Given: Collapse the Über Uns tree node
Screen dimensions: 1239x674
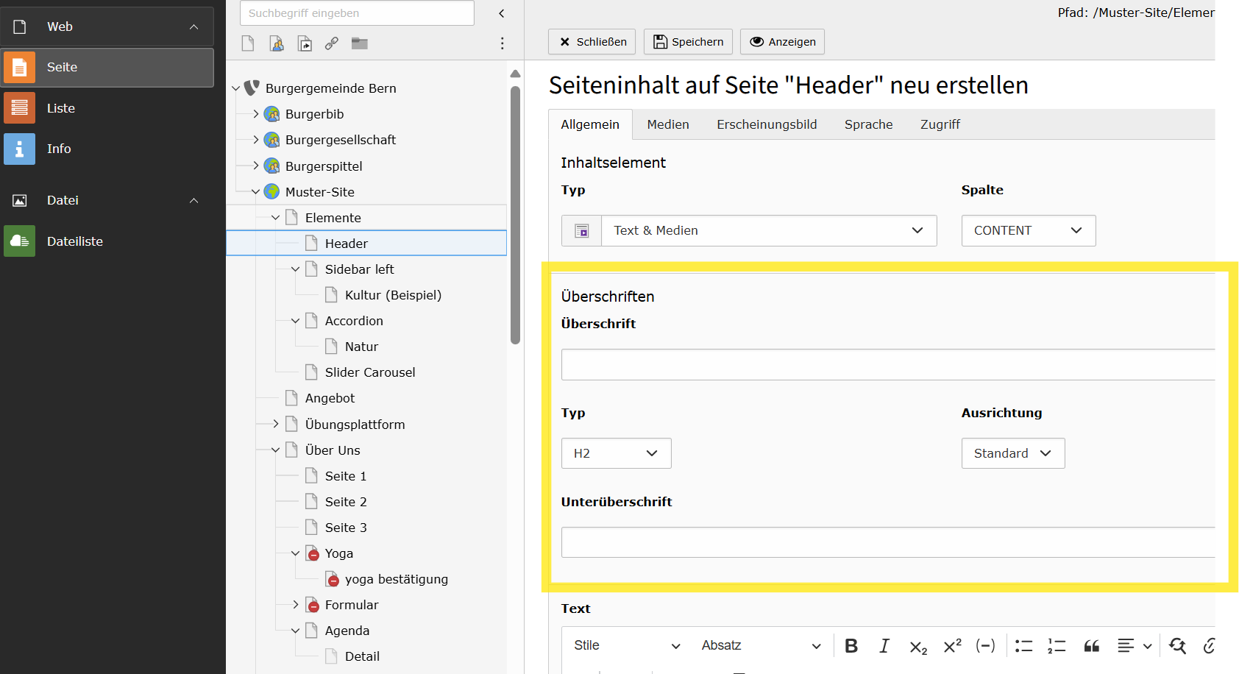Looking at the screenshot, I should pos(275,450).
